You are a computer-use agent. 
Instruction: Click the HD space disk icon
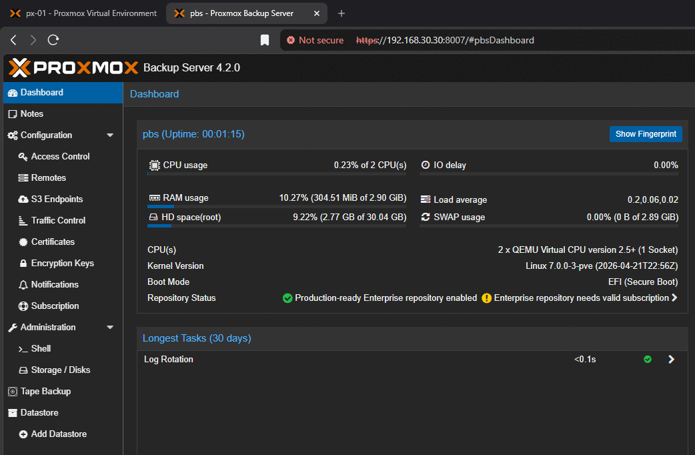pos(153,217)
